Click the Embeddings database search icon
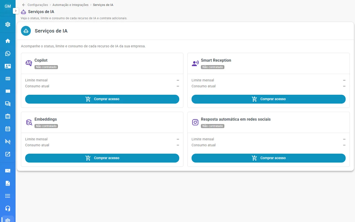This screenshot has height=222, width=355. pos(29,122)
